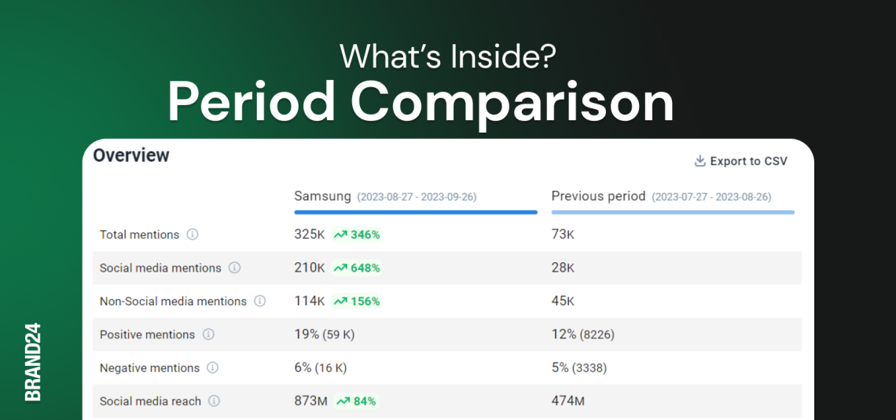
Task: Click the Export to CSV button
Action: [x=740, y=161]
